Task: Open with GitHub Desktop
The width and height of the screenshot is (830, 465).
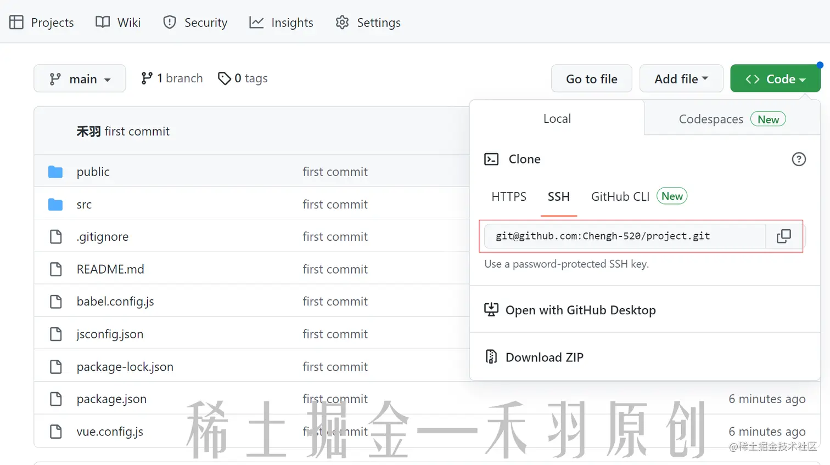Action: coord(581,310)
